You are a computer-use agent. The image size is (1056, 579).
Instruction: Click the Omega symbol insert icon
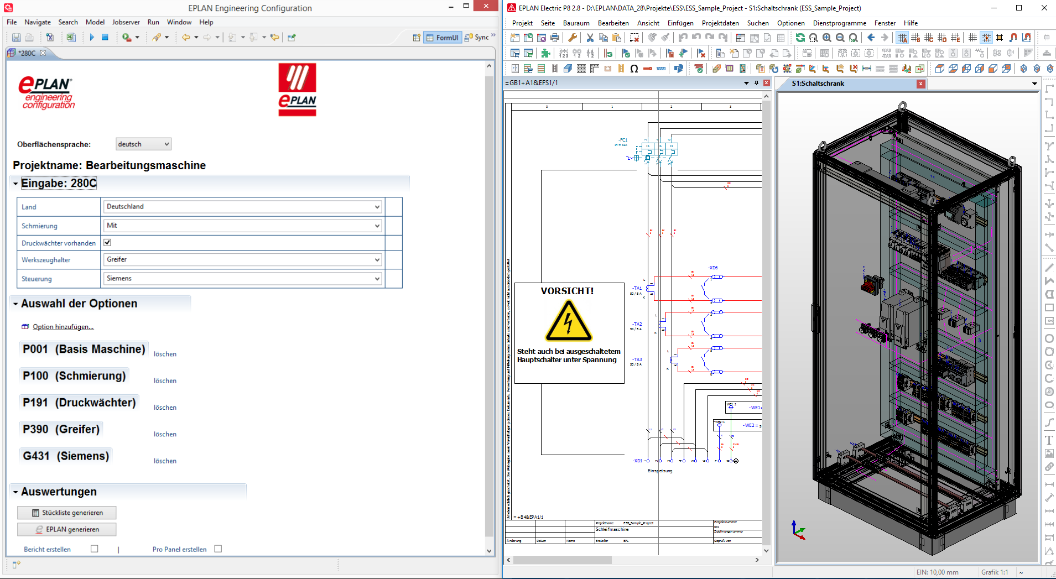[x=634, y=69]
